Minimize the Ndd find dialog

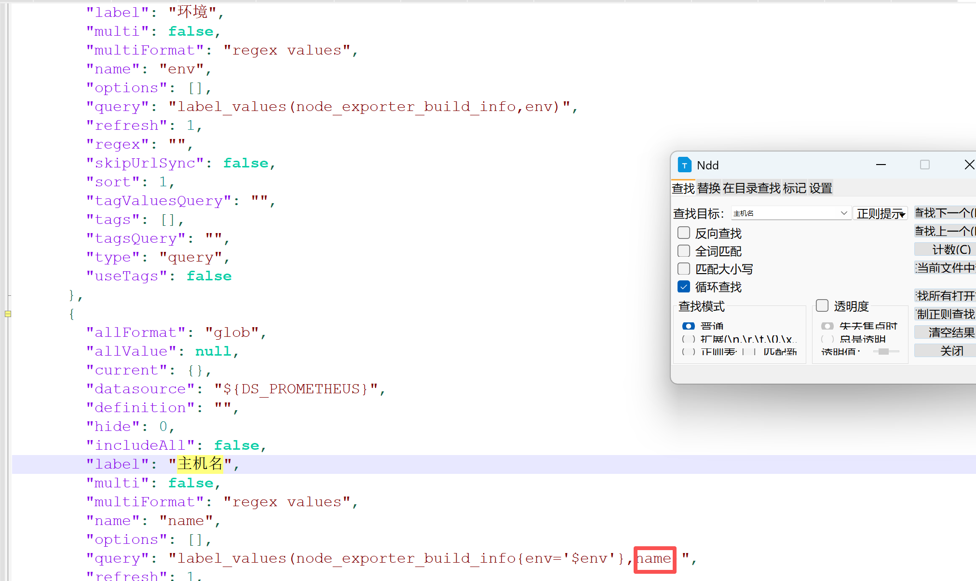(x=881, y=165)
